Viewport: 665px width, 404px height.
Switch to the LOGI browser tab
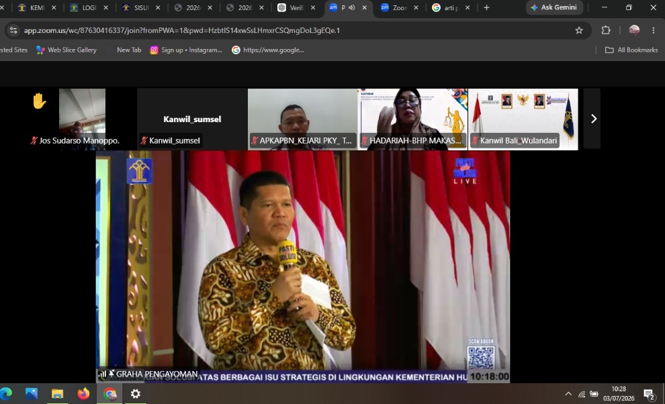[x=88, y=7]
